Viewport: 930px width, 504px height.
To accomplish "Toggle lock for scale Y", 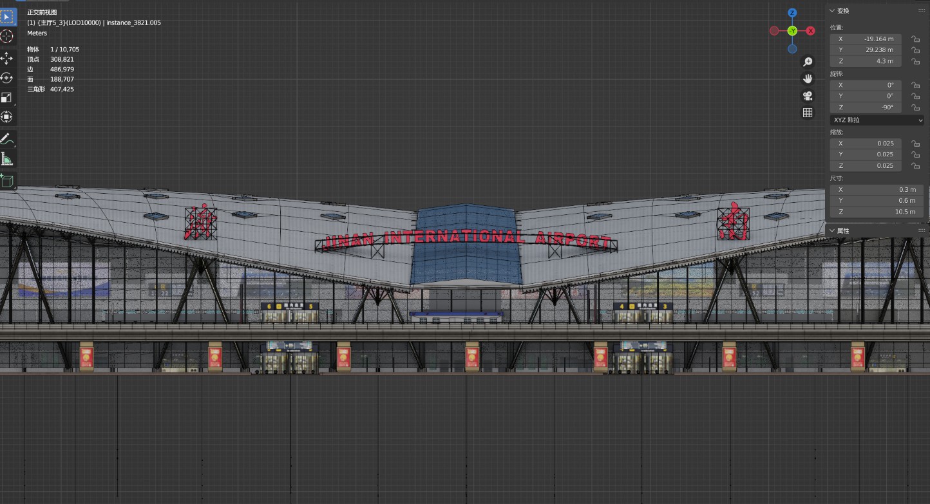I will (915, 154).
